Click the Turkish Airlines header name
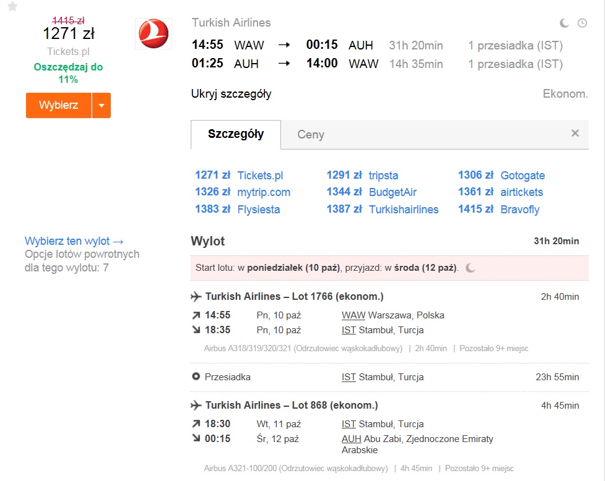Screen dimensions: 606x481 [231, 23]
